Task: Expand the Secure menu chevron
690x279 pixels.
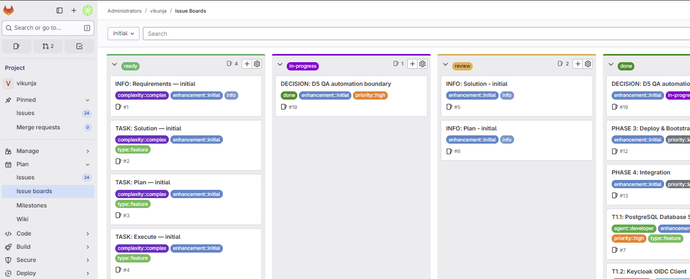Action: (x=88, y=260)
